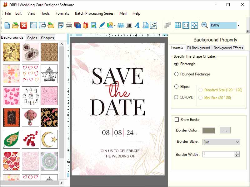Open the Print icon on the toolbar
The width and height of the screenshot is (250, 187).
pos(68,25)
